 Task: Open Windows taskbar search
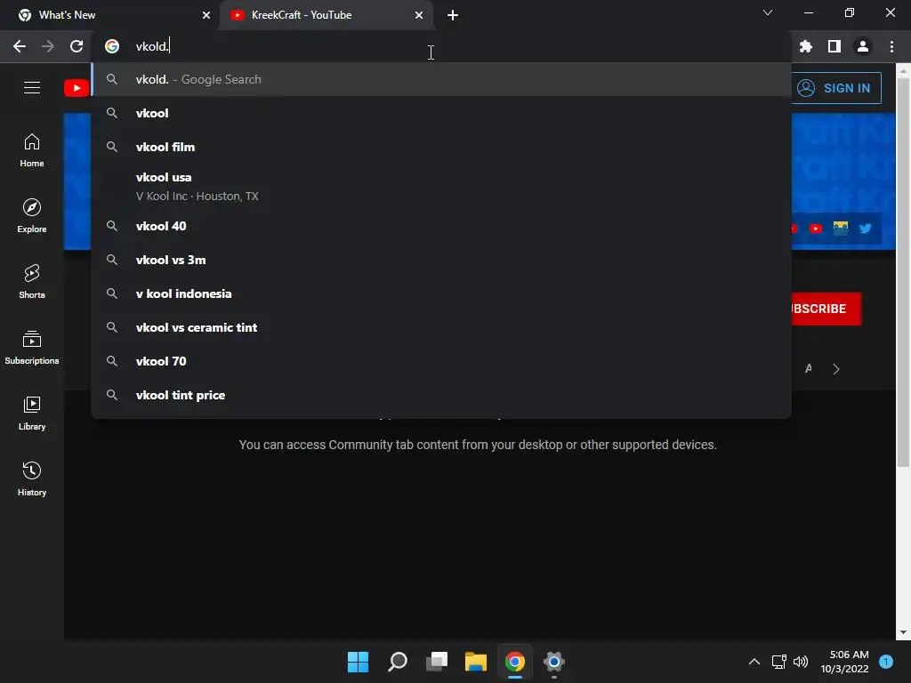pyautogui.click(x=398, y=662)
